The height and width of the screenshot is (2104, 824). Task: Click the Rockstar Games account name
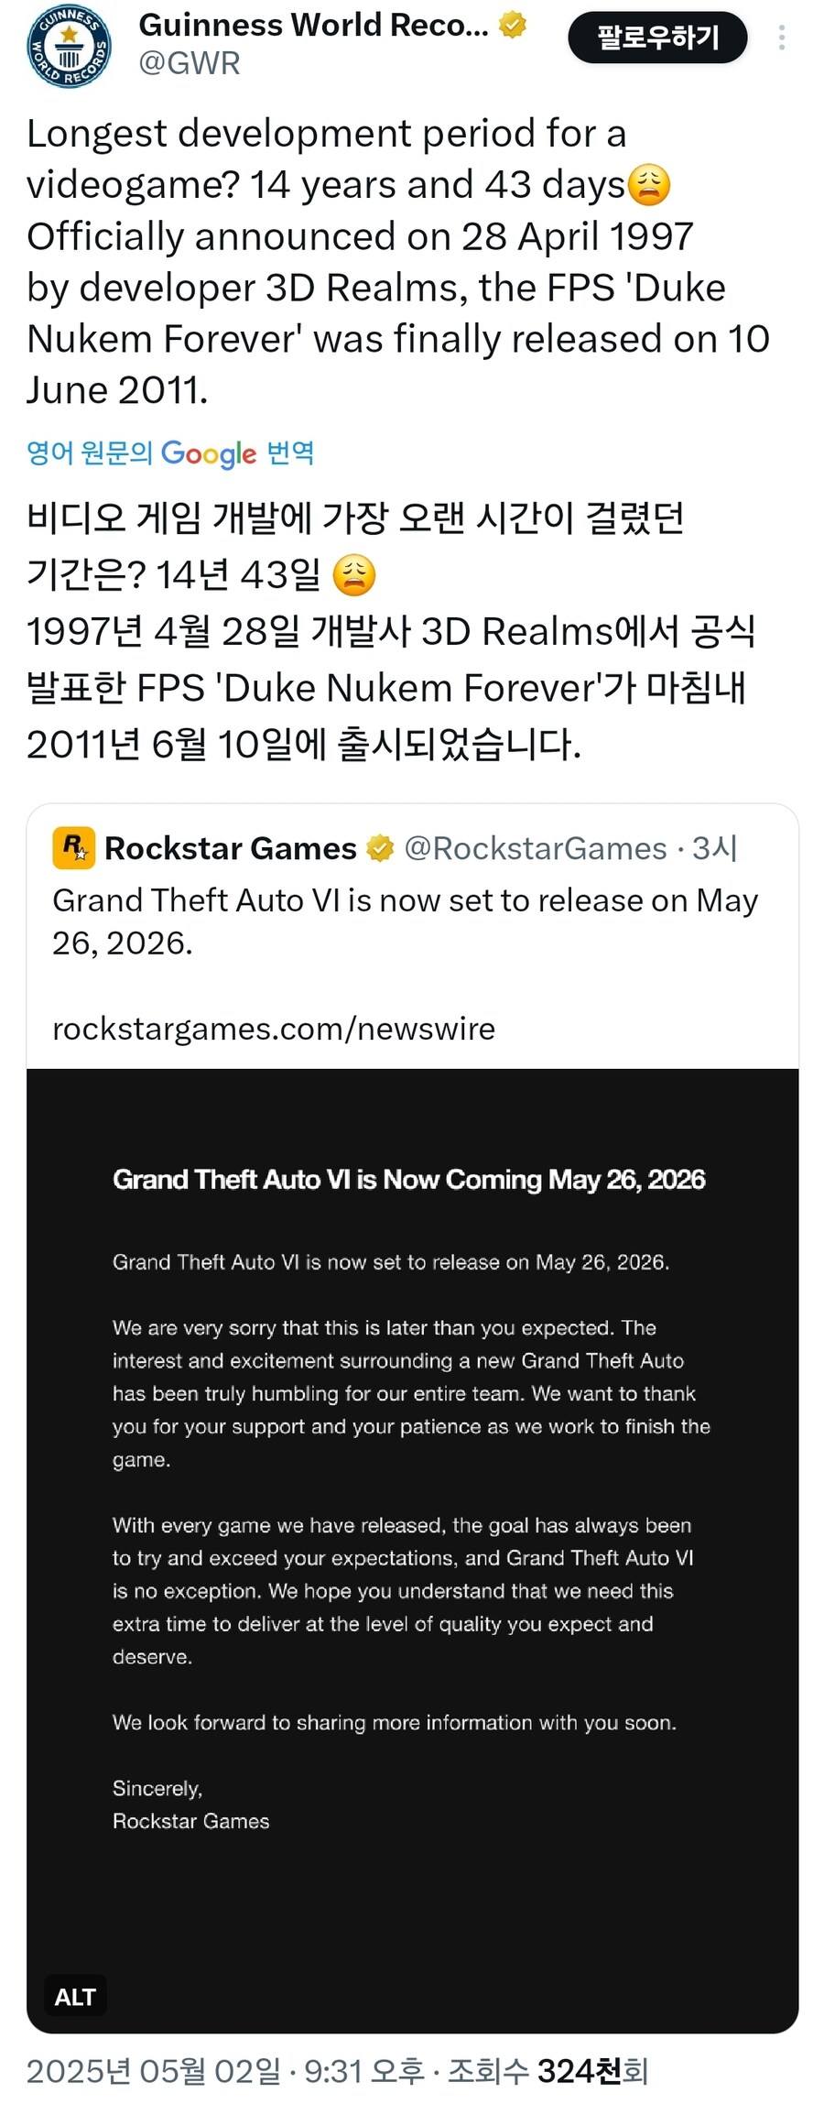pyautogui.click(x=231, y=848)
